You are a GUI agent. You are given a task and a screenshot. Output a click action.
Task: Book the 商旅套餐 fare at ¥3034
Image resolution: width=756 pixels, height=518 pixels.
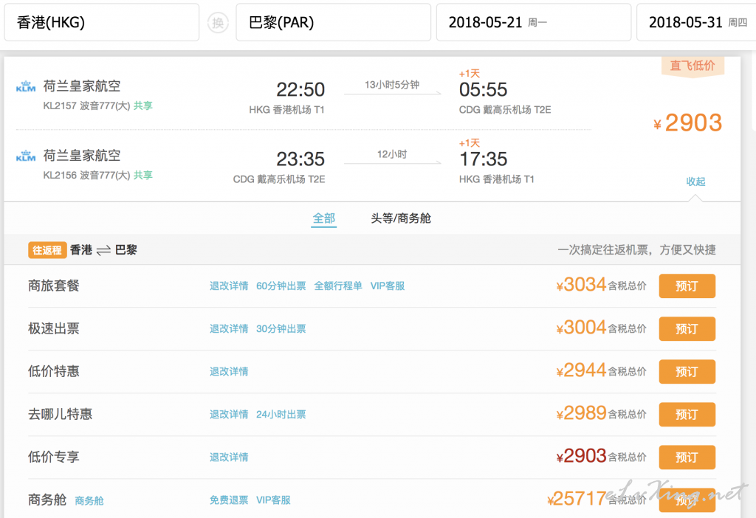click(687, 286)
